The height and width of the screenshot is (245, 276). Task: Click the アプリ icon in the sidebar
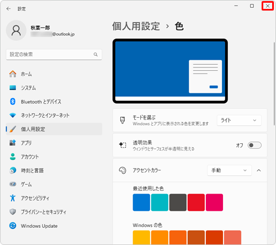coord(13,143)
